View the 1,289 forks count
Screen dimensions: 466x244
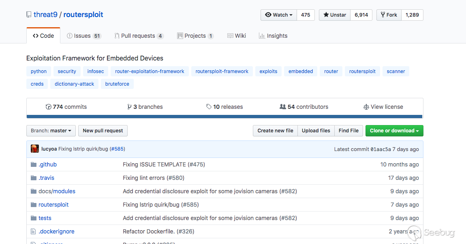pyautogui.click(x=412, y=15)
